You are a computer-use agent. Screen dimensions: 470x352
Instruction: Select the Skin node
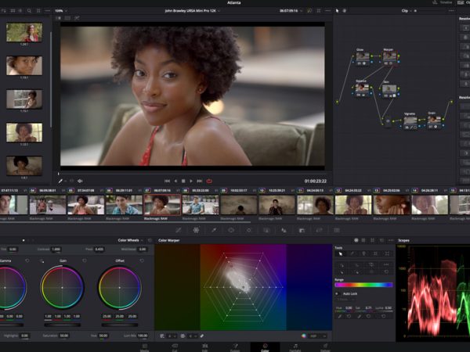point(389,89)
